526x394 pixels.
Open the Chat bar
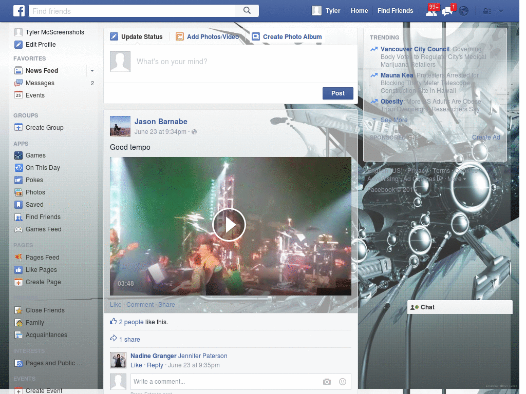460,307
